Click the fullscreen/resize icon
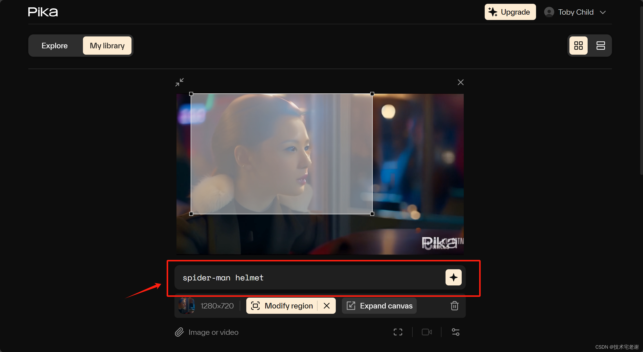The image size is (643, 352). 180,82
